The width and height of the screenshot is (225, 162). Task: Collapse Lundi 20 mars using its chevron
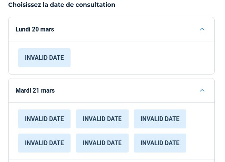[x=202, y=29]
